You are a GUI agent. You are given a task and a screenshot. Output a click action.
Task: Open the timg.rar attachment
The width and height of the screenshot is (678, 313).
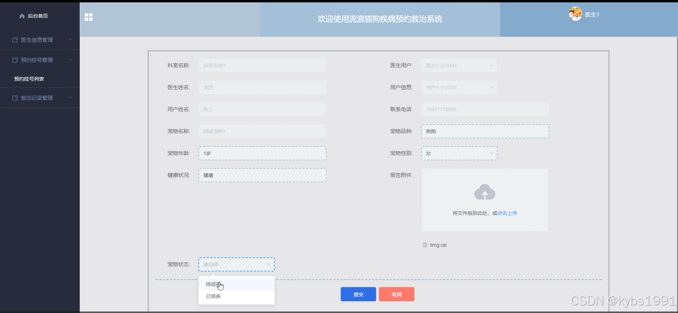[x=438, y=245]
